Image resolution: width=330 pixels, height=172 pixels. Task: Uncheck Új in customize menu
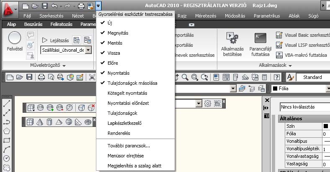point(135,23)
